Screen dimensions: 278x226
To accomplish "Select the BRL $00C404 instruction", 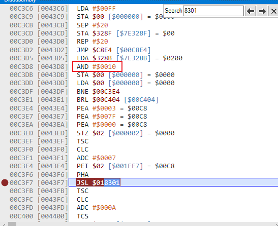I will [117, 100].
